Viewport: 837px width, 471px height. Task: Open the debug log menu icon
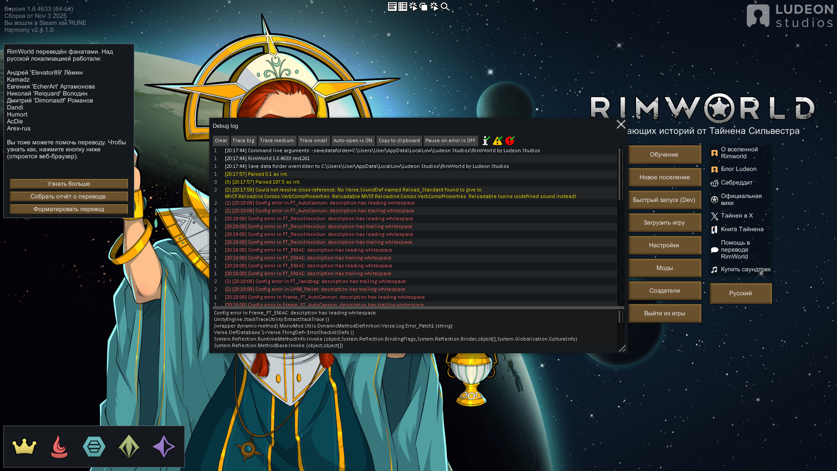pyautogui.click(x=392, y=7)
